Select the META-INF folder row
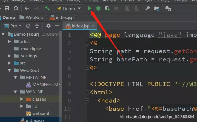 (31, 78)
